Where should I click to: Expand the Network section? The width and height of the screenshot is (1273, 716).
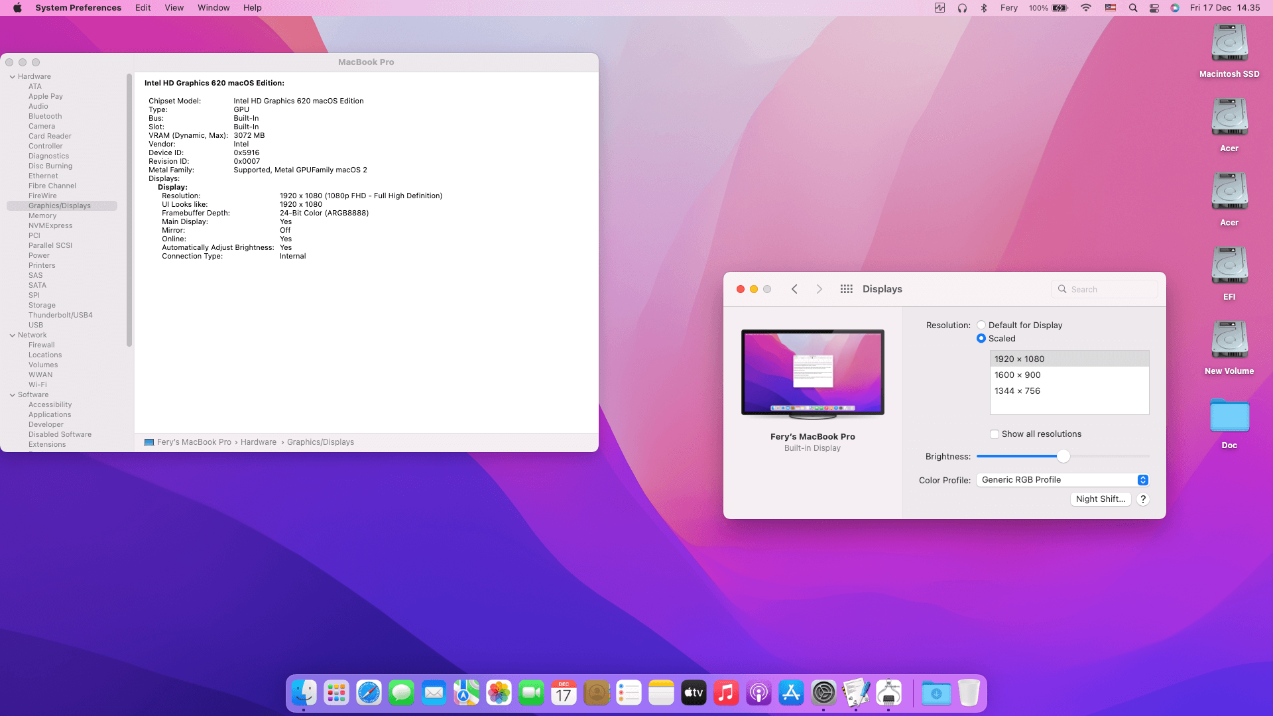tap(12, 335)
